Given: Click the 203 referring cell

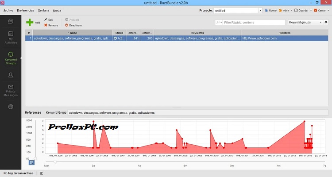Looking at the screenshot, I should point(147,38).
